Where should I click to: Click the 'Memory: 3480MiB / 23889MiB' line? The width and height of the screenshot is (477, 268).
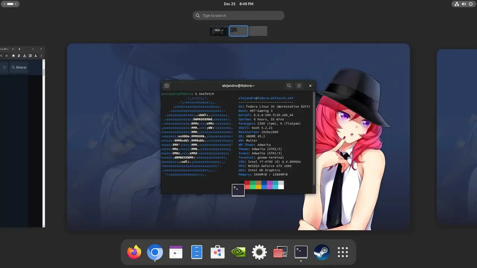[263, 175]
